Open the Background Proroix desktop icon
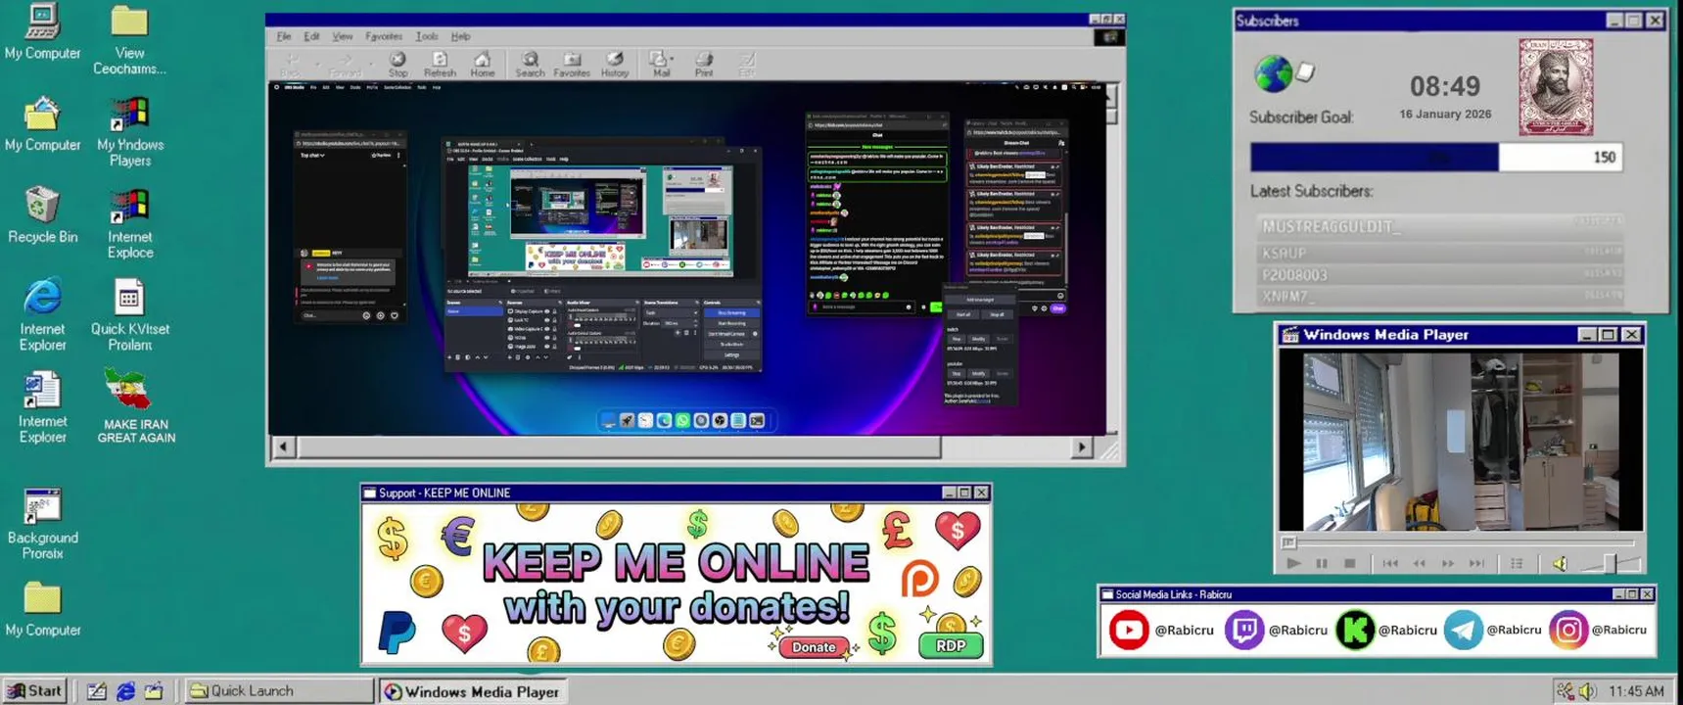This screenshot has height=705, width=1683. [42, 524]
